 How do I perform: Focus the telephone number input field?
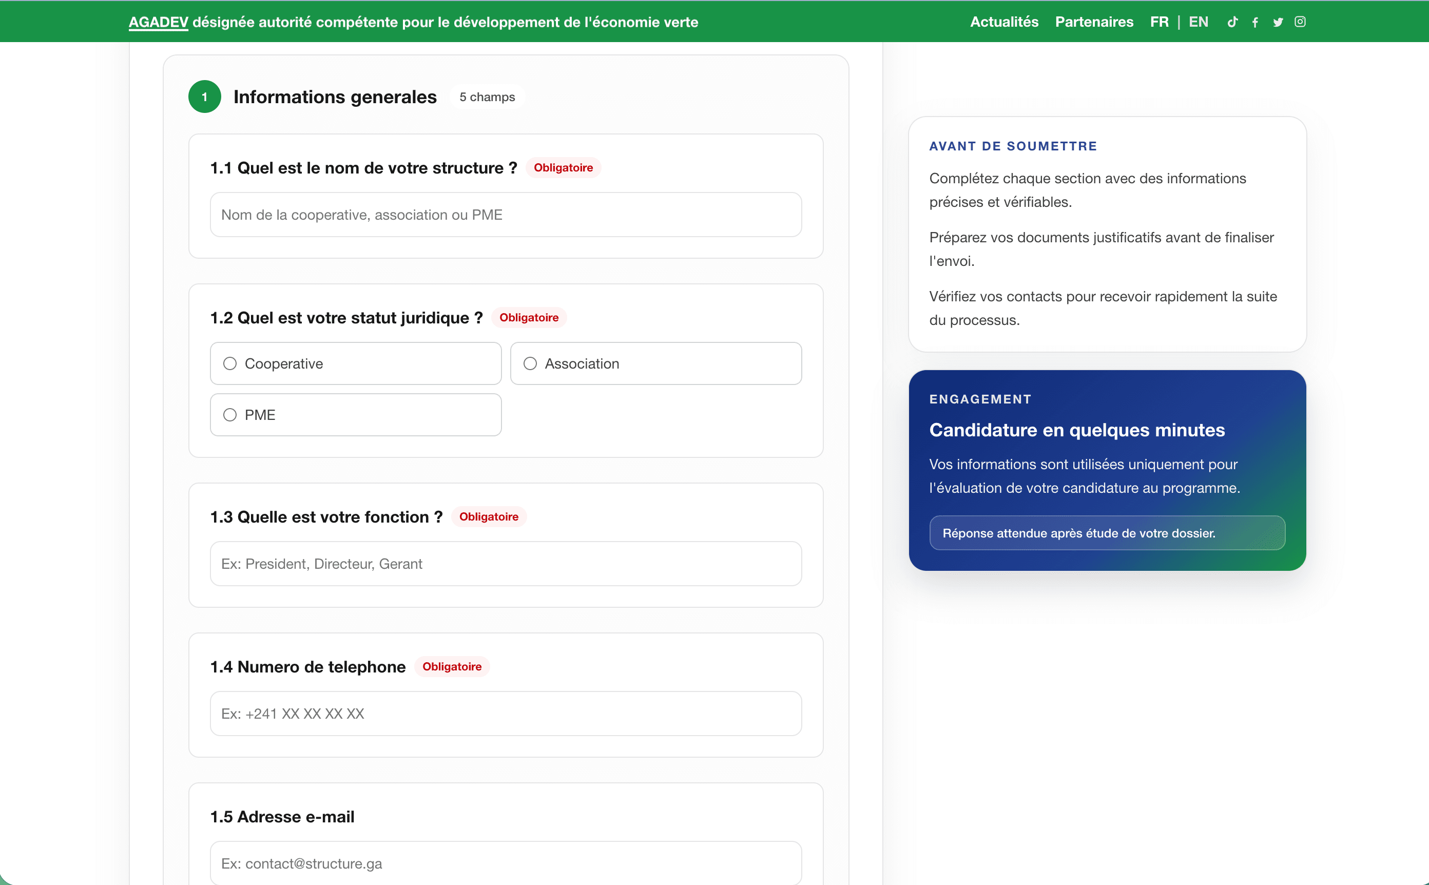506,714
